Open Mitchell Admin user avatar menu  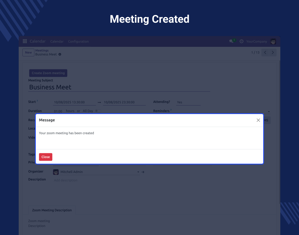point(273,41)
